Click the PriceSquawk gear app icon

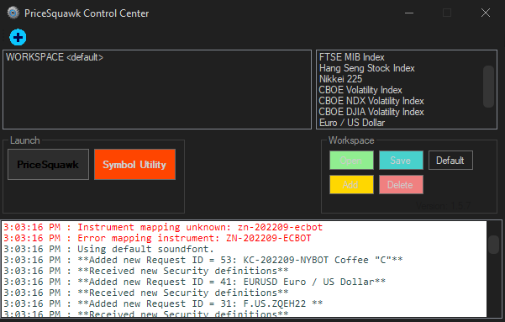pyautogui.click(x=13, y=13)
